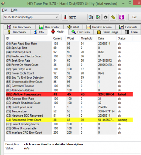Click the camera save screenshot icon

[x=105, y=17]
